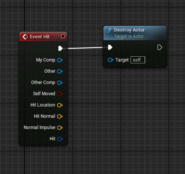
Task: Click the Hit Normal vector pin
Action: point(60,116)
